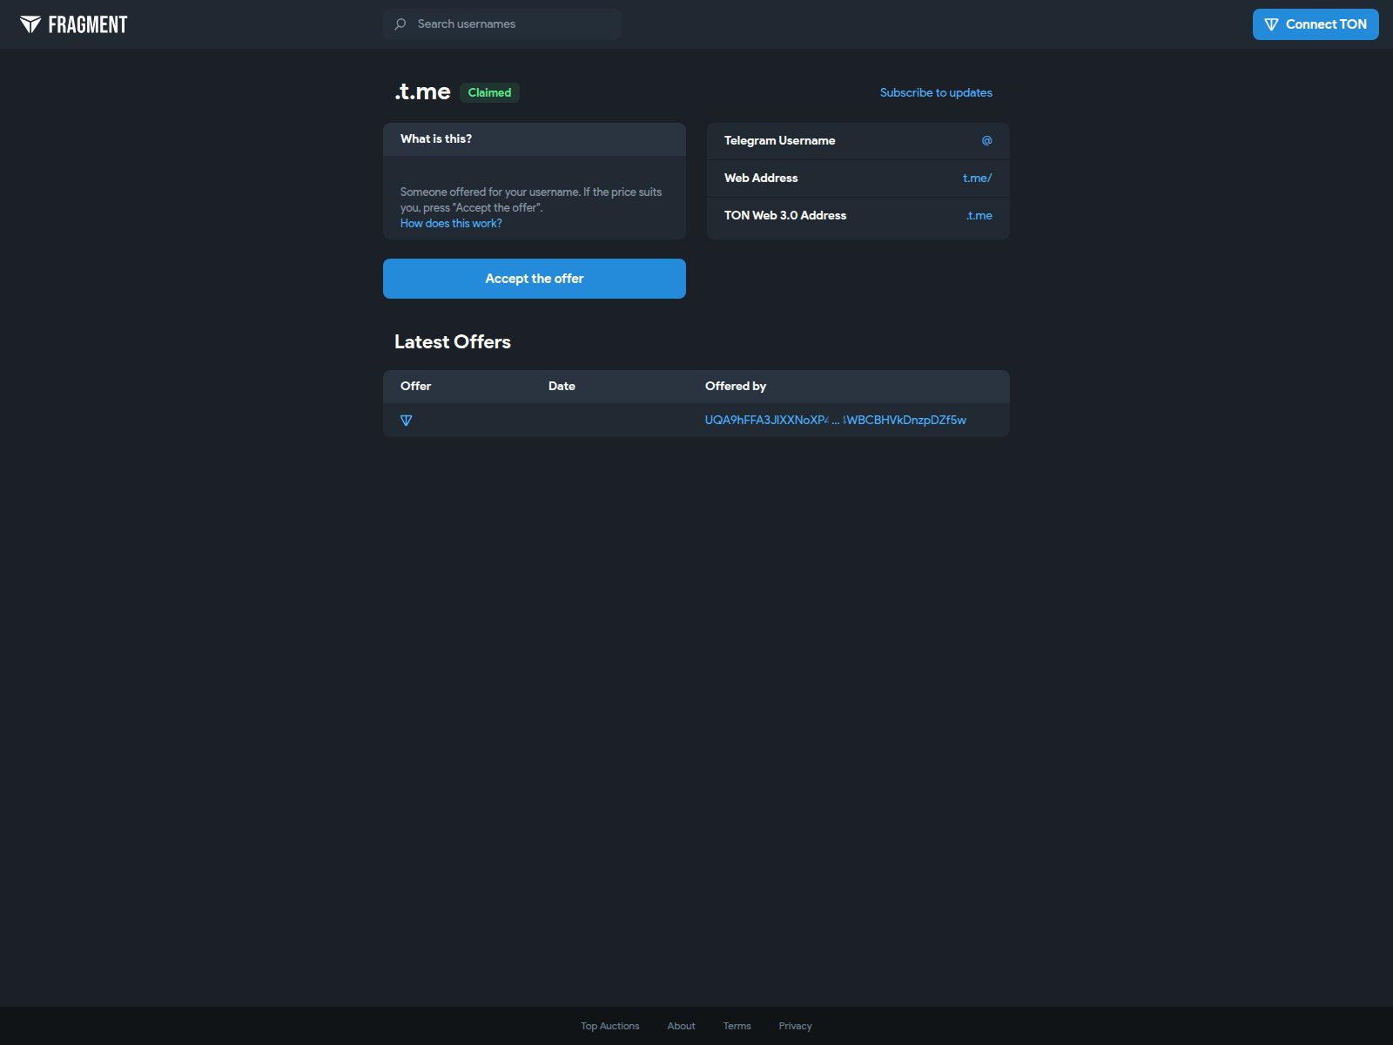Click the search magnifier icon

tap(400, 24)
